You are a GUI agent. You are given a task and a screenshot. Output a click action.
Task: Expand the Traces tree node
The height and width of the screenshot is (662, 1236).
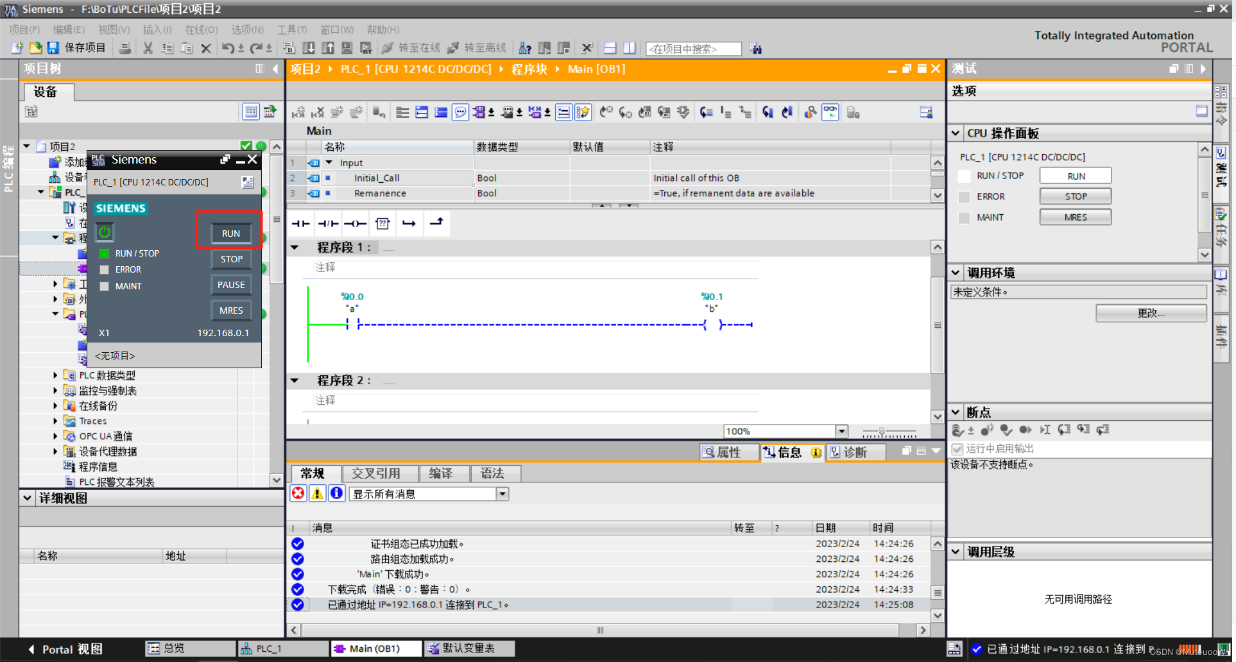[55, 421]
